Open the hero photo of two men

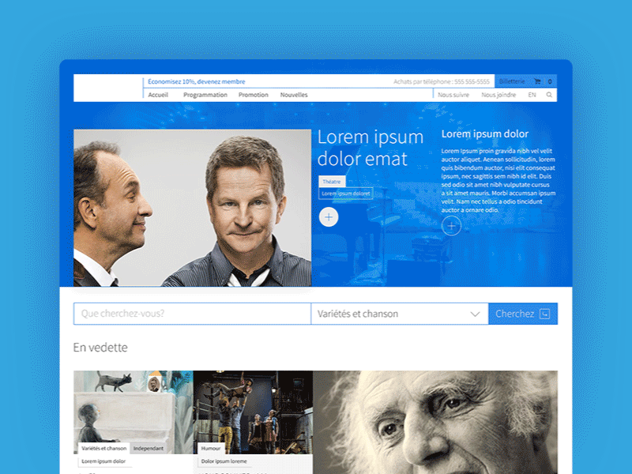(192, 208)
